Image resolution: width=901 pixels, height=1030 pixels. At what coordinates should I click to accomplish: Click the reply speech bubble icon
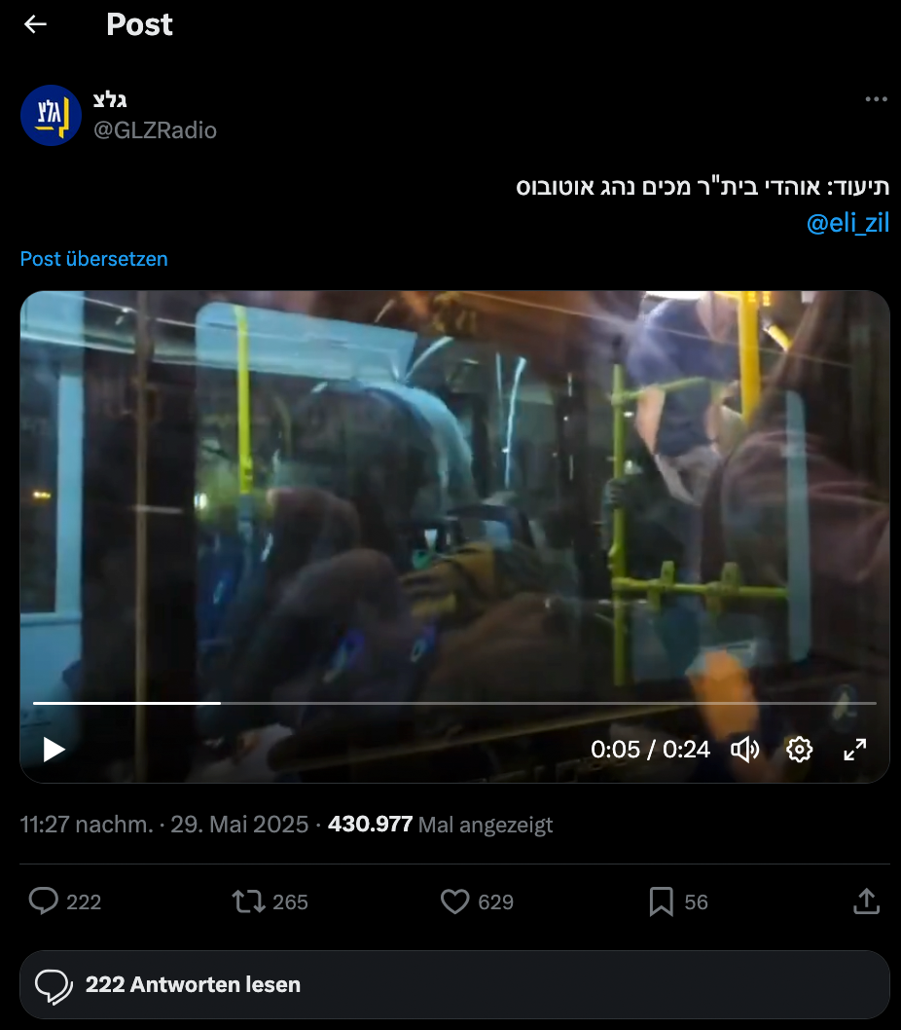click(44, 901)
